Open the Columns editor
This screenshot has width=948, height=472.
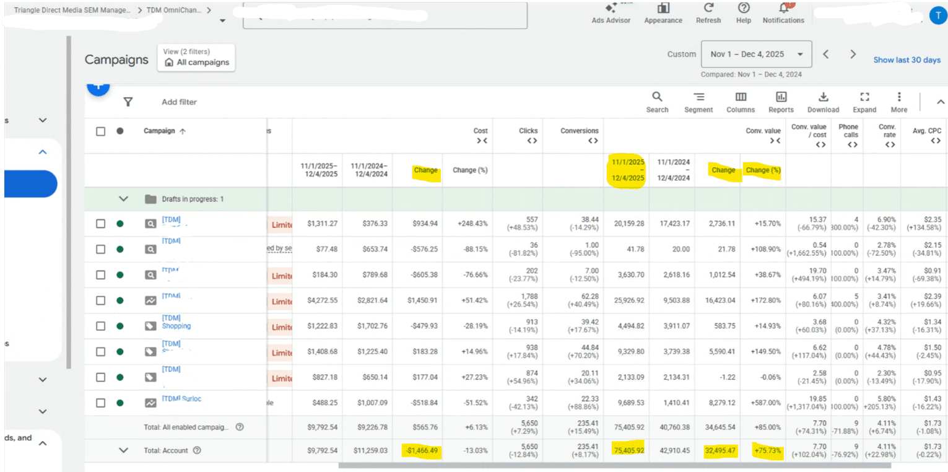pyautogui.click(x=741, y=102)
